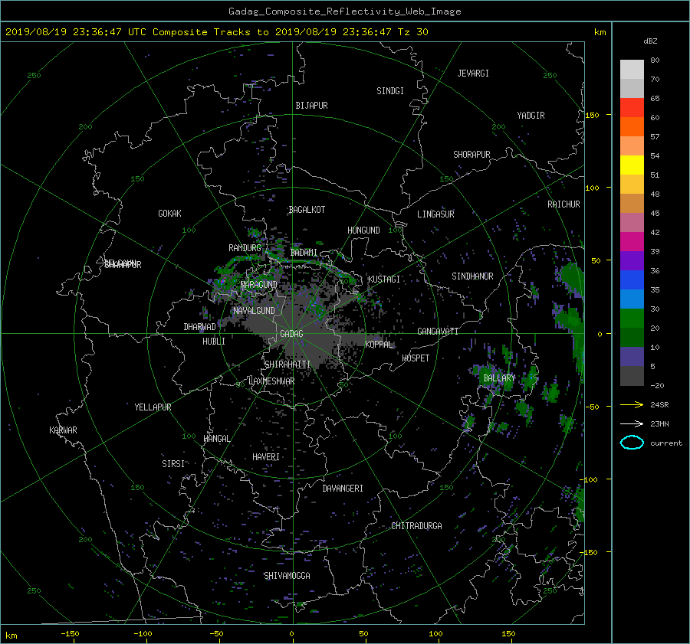Image resolution: width=690 pixels, height=644 pixels.
Task: Select the SHIRAHATTI city label
Action: (x=287, y=364)
